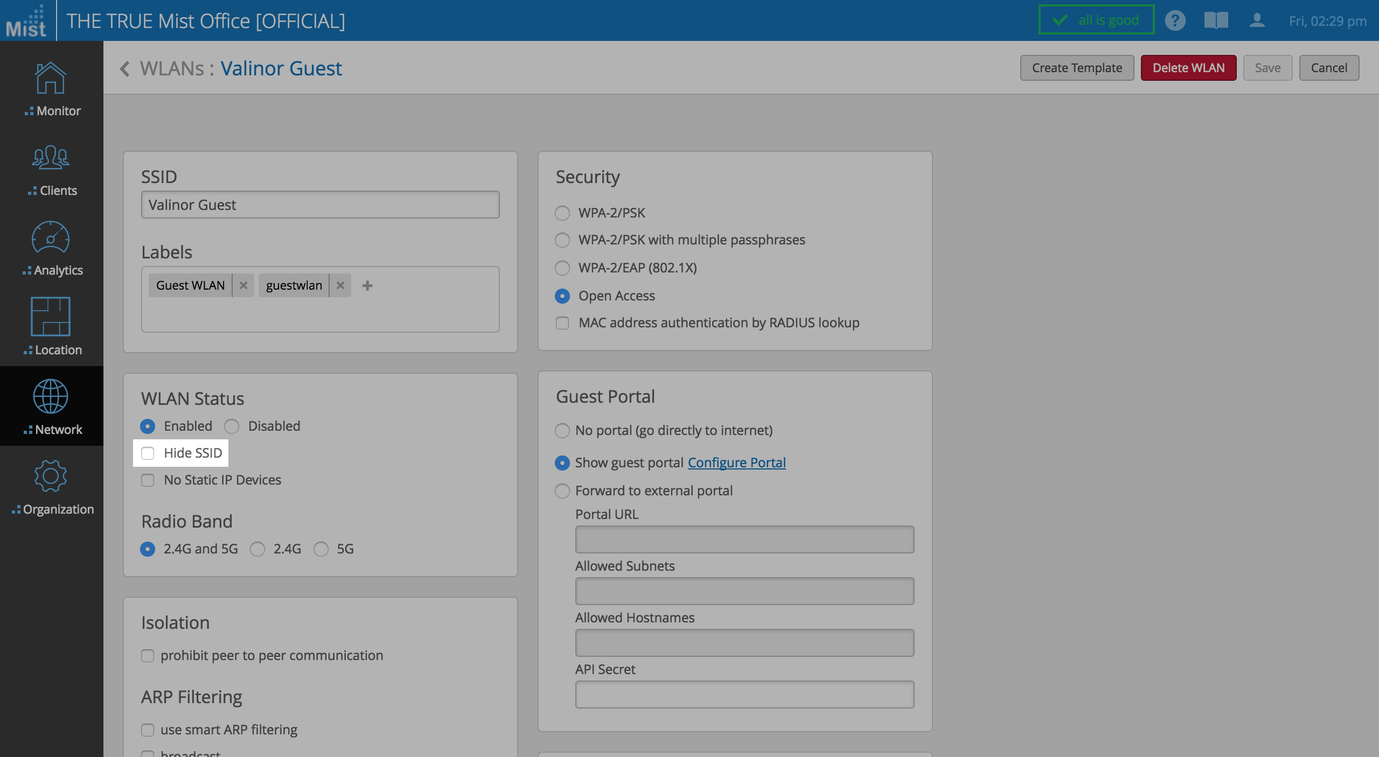Screen dimensions: 1379x757
Task: Open the user account icon
Action: [1257, 21]
